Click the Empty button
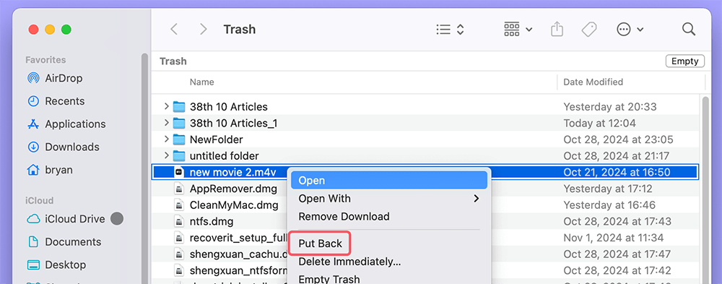Screen dimensions: 722x284 (x=684, y=61)
